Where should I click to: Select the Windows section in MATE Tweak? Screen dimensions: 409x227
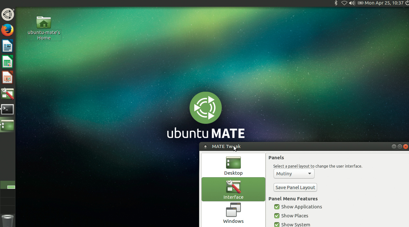(233, 213)
